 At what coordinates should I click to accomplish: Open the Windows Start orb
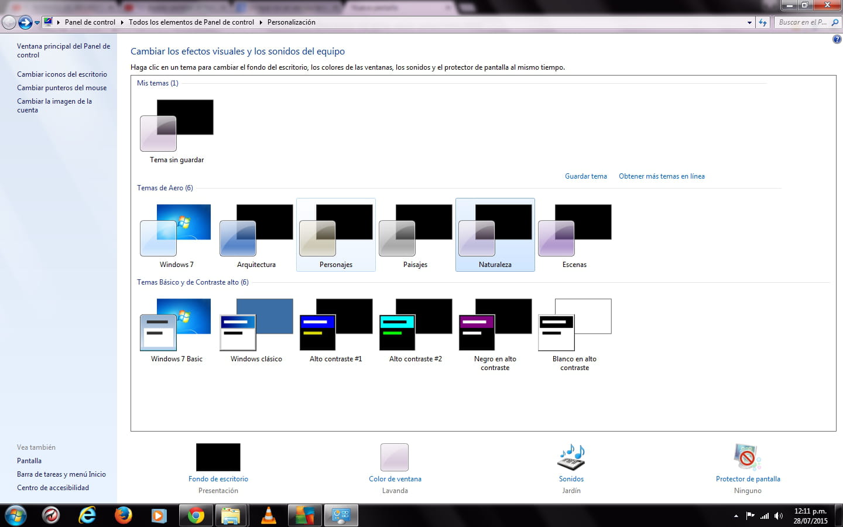pos(15,515)
